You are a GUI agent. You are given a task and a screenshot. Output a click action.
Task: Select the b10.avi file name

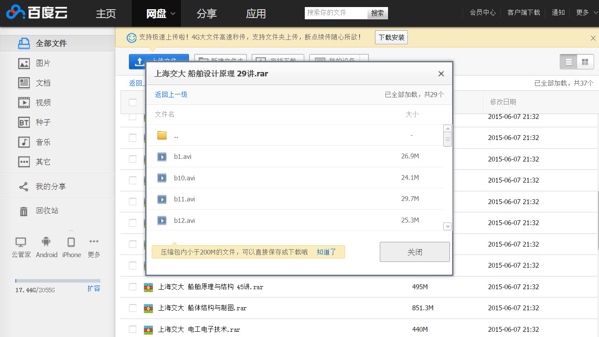(184, 178)
